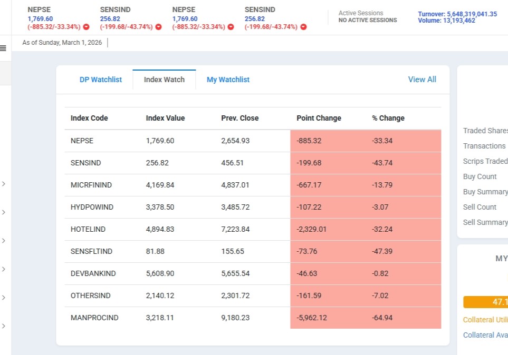Click the Traded Shares label
508x355 pixels.
pyautogui.click(x=485, y=131)
